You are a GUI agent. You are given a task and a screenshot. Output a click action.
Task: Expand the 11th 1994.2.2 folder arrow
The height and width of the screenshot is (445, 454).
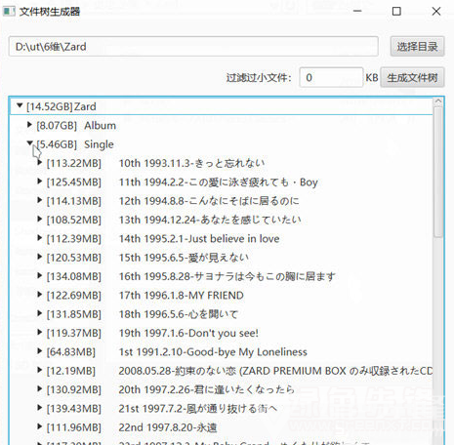(x=39, y=182)
